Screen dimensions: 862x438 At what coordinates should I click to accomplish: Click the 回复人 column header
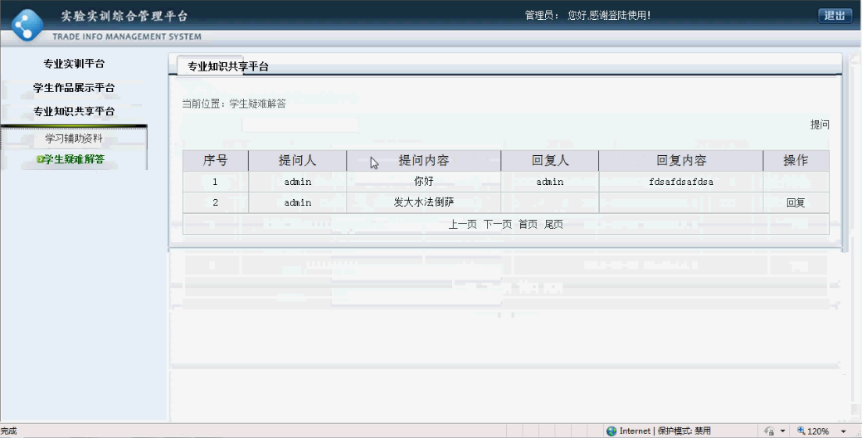(x=550, y=160)
